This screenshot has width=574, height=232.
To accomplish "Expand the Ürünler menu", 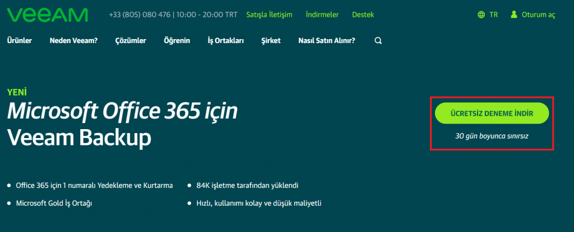I will point(19,41).
